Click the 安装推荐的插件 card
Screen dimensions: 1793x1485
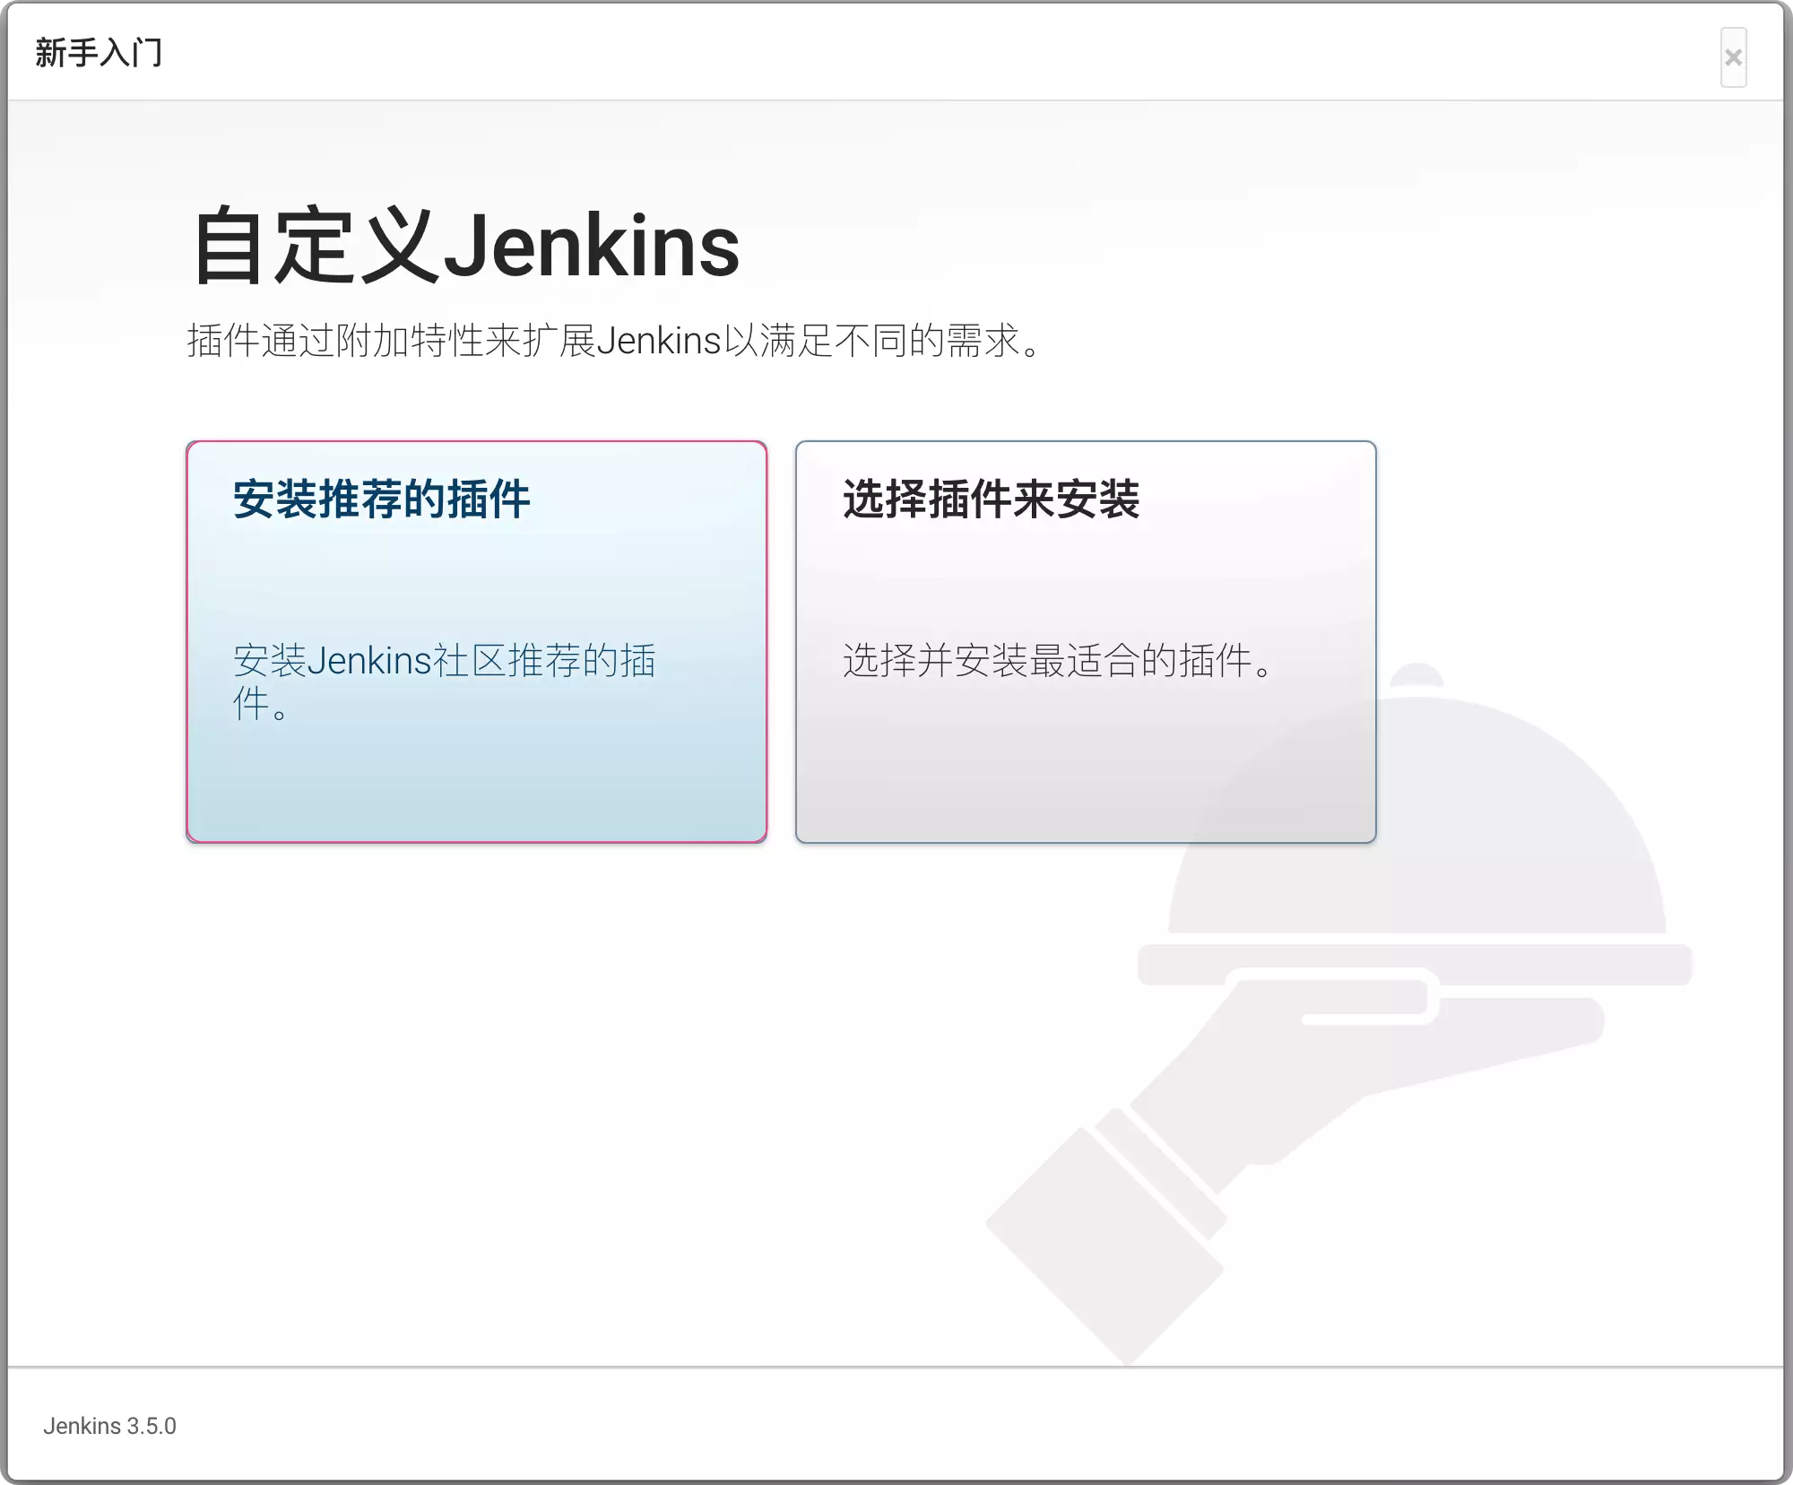pos(476,641)
